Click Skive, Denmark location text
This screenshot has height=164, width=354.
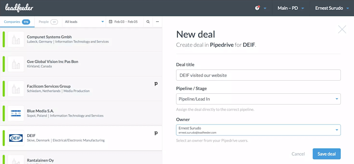point(38,140)
